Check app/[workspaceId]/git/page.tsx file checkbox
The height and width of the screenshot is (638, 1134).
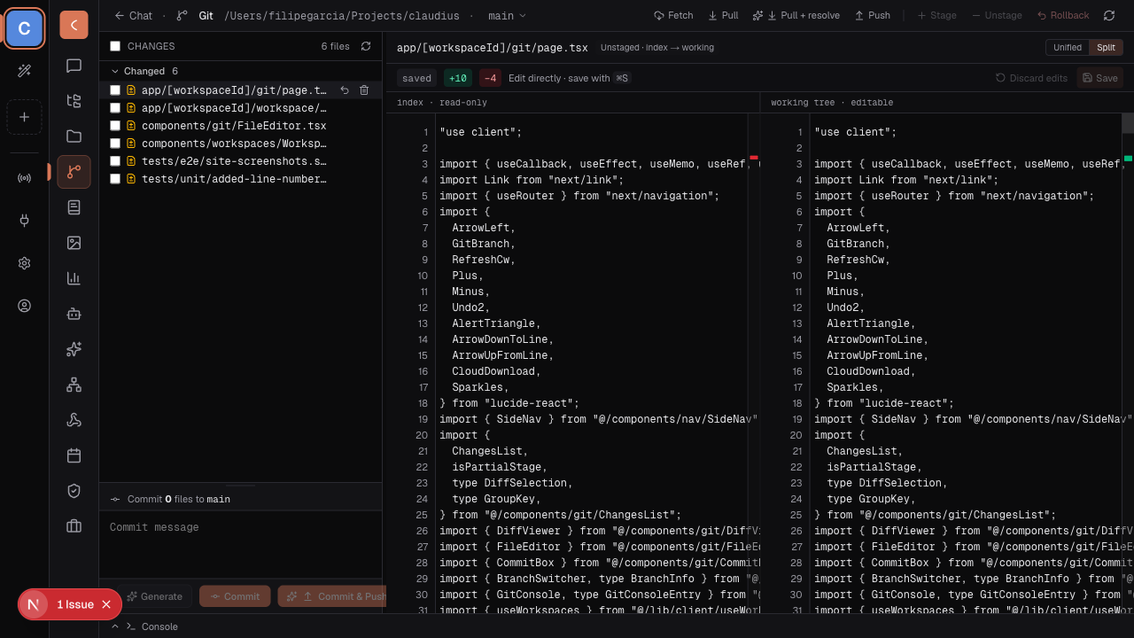point(115,90)
